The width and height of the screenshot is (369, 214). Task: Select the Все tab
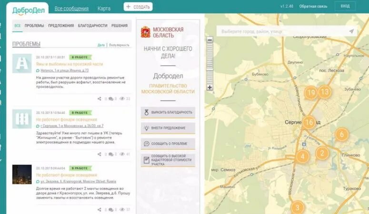[18, 26]
